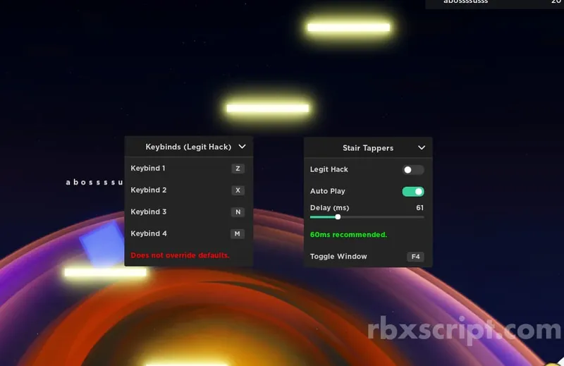The image size is (564, 366).
Task: Change Keybind 1 key Z
Action: click(238, 169)
